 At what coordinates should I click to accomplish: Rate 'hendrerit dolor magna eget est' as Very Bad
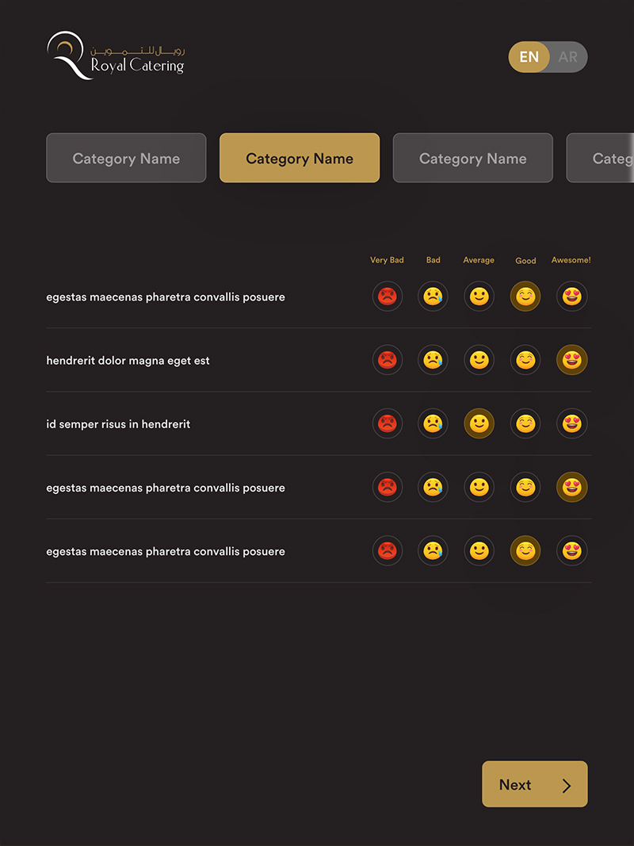tap(387, 360)
